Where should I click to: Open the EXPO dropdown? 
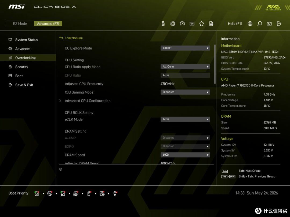185,146
